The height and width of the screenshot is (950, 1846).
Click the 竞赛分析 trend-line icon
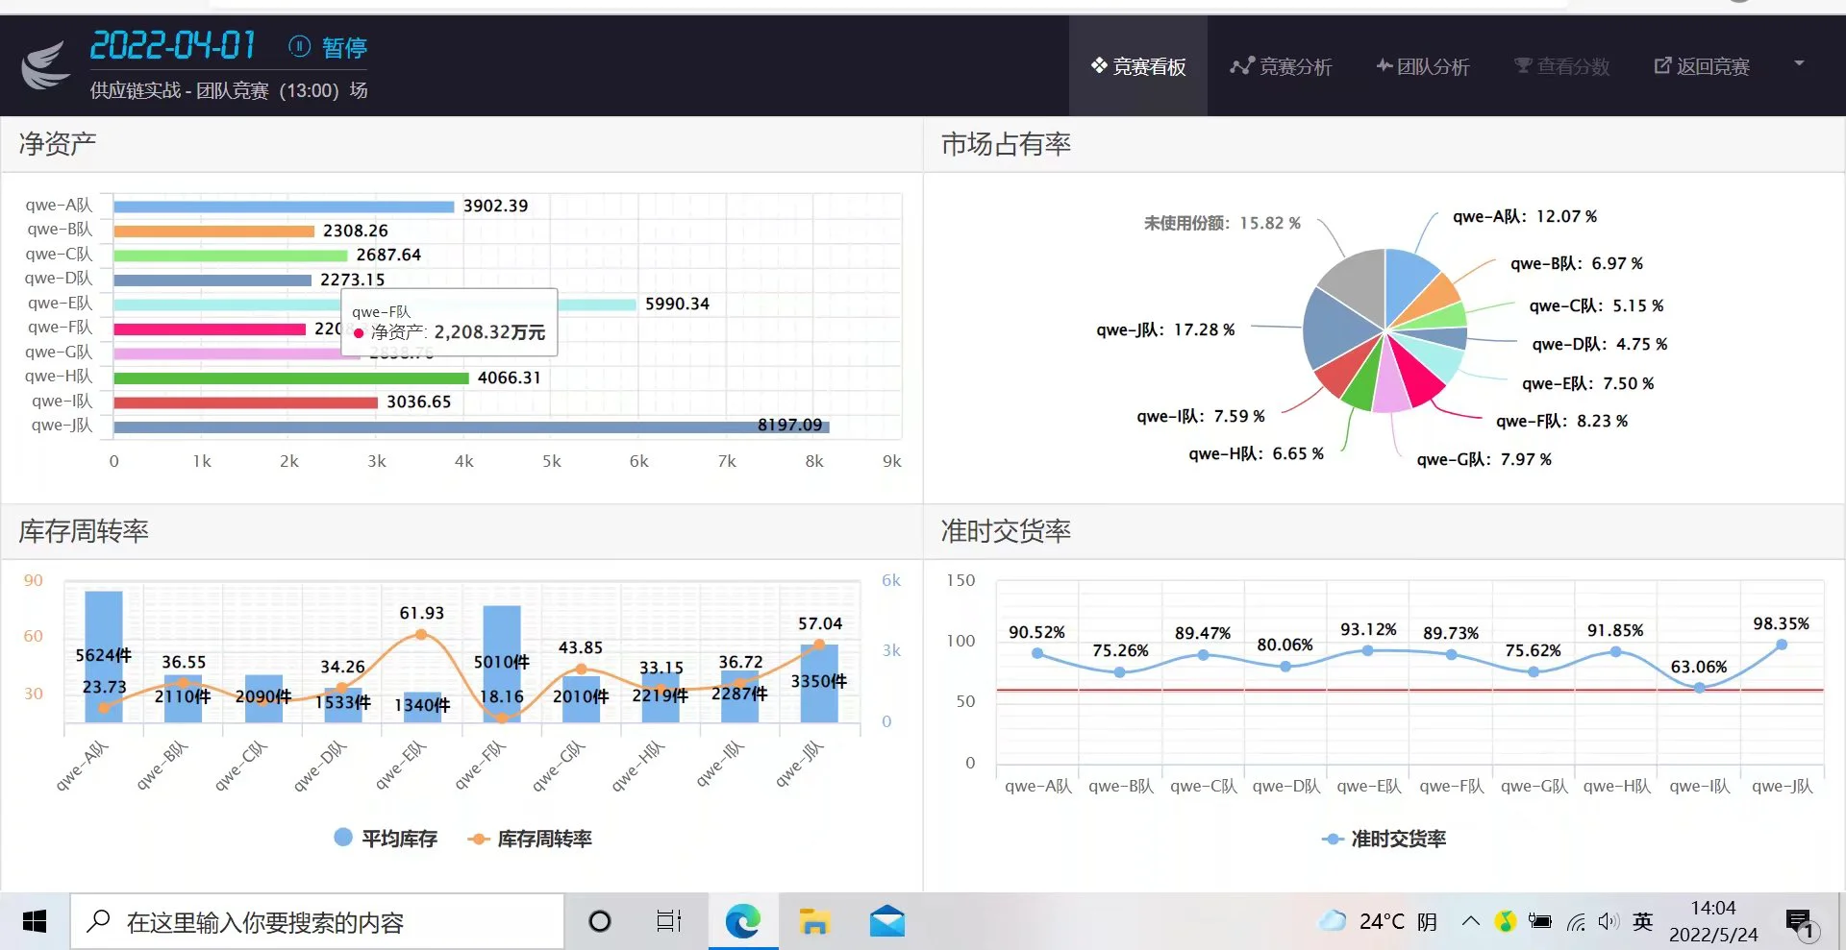(1241, 65)
